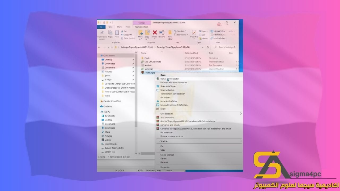
Task: Click the Back navigation arrow
Action: click(x=99, y=47)
